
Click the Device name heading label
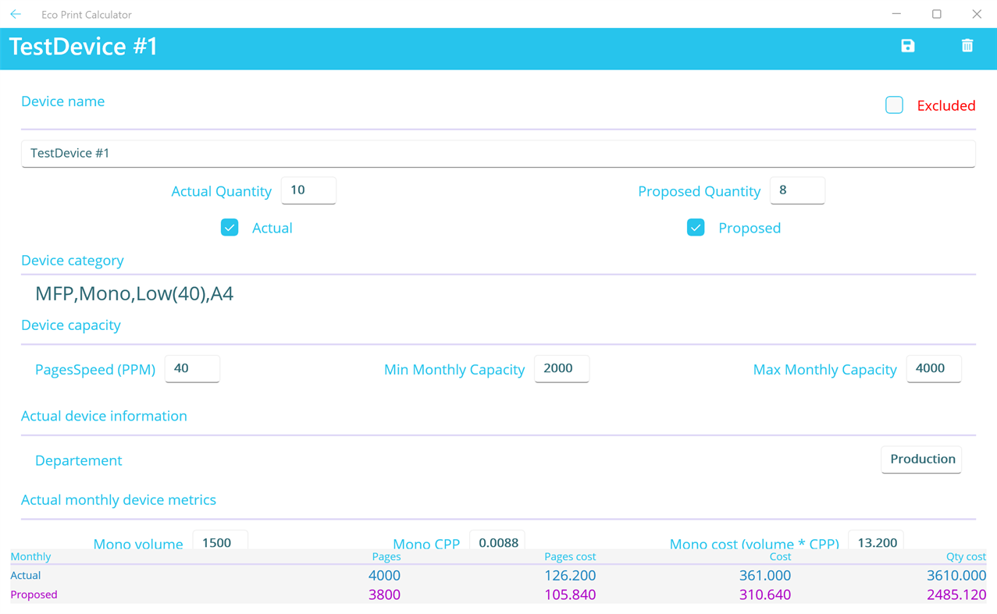tap(62, 101)
